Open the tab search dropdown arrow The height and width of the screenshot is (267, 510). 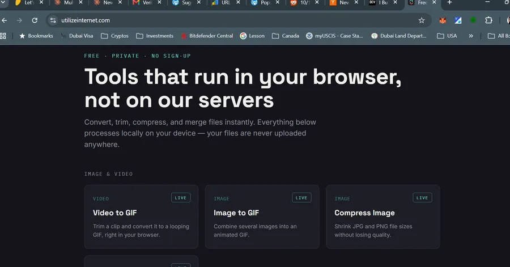(3, 3)
